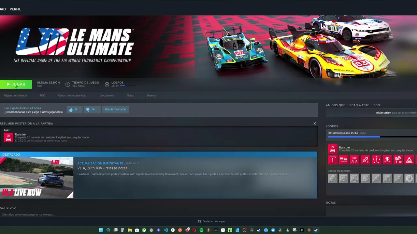Click the Iniciar sesión link

(383, 113)
